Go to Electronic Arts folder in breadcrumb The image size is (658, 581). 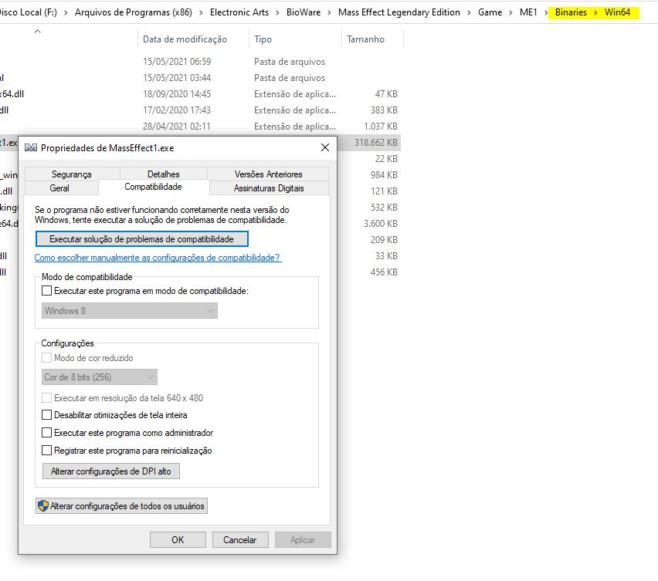click(x=239, y=12)
